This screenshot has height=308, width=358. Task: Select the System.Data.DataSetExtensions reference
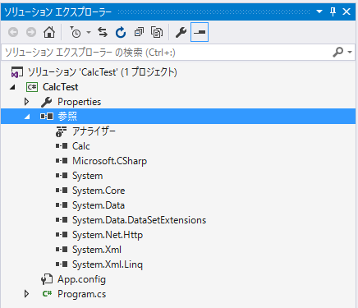tap(139, 220)
